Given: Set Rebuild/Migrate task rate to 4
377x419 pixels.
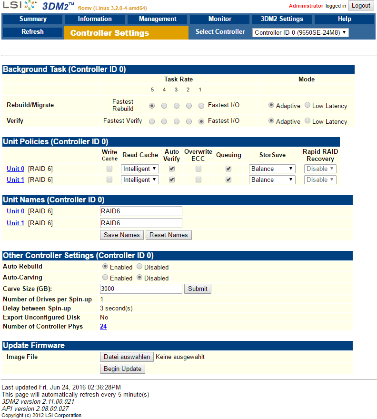Looking at the screenshot, I should [164, 106].
